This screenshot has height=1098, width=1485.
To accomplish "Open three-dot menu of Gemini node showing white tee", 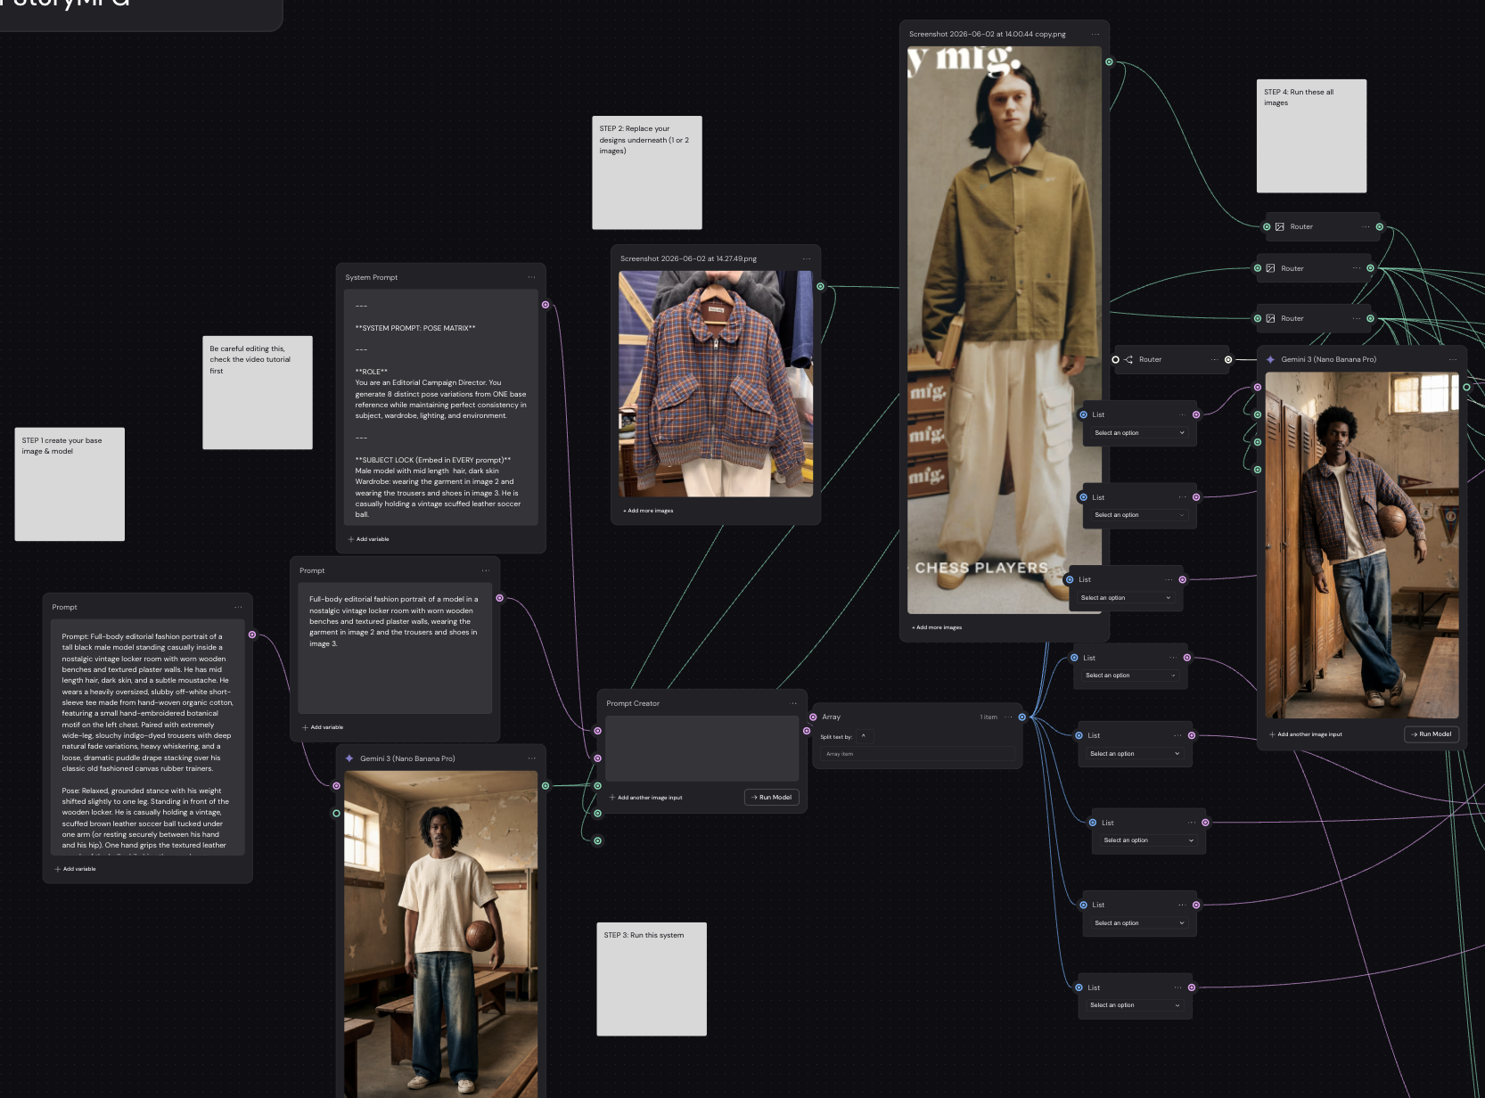I will (x=531, y=758).
